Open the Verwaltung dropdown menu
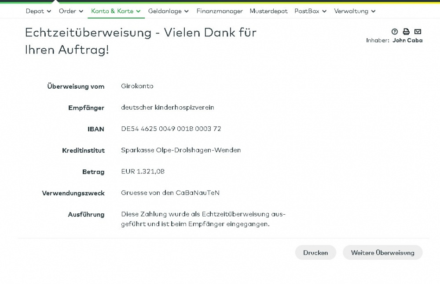The height and width of the screenshot is (284, 440). [x=355, y=11]
